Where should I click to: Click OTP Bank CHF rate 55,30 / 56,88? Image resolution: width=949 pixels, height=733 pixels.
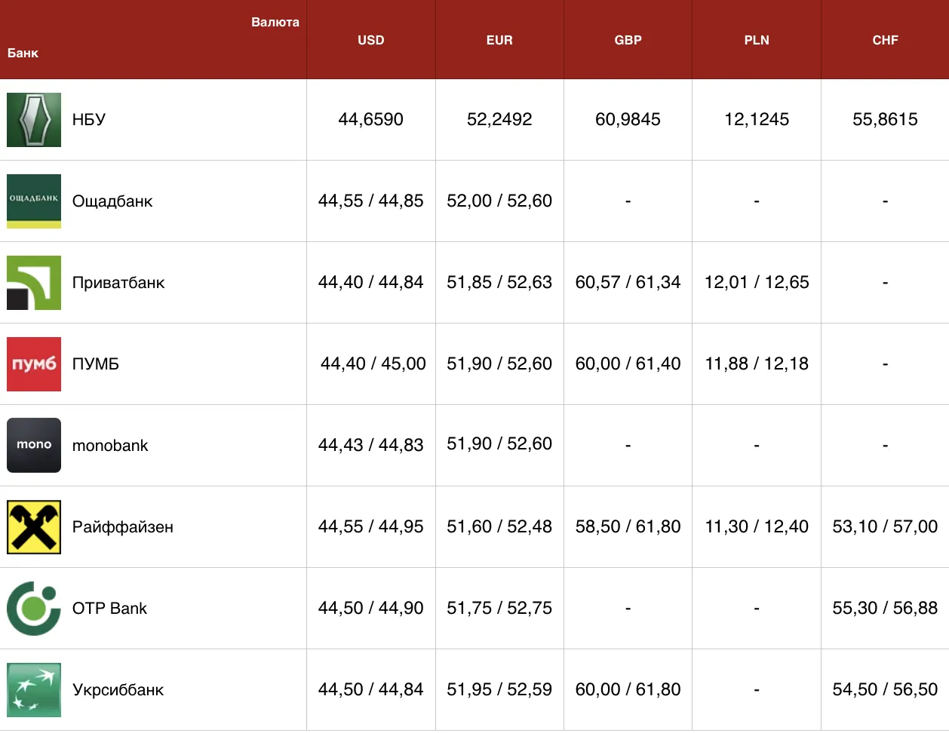[886, 608]
